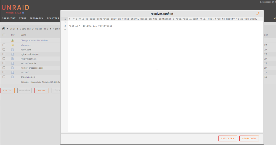Screen dimensions: 276x145
Task: Navigate to appdata breadcrumb
Action: coord(25,29)
